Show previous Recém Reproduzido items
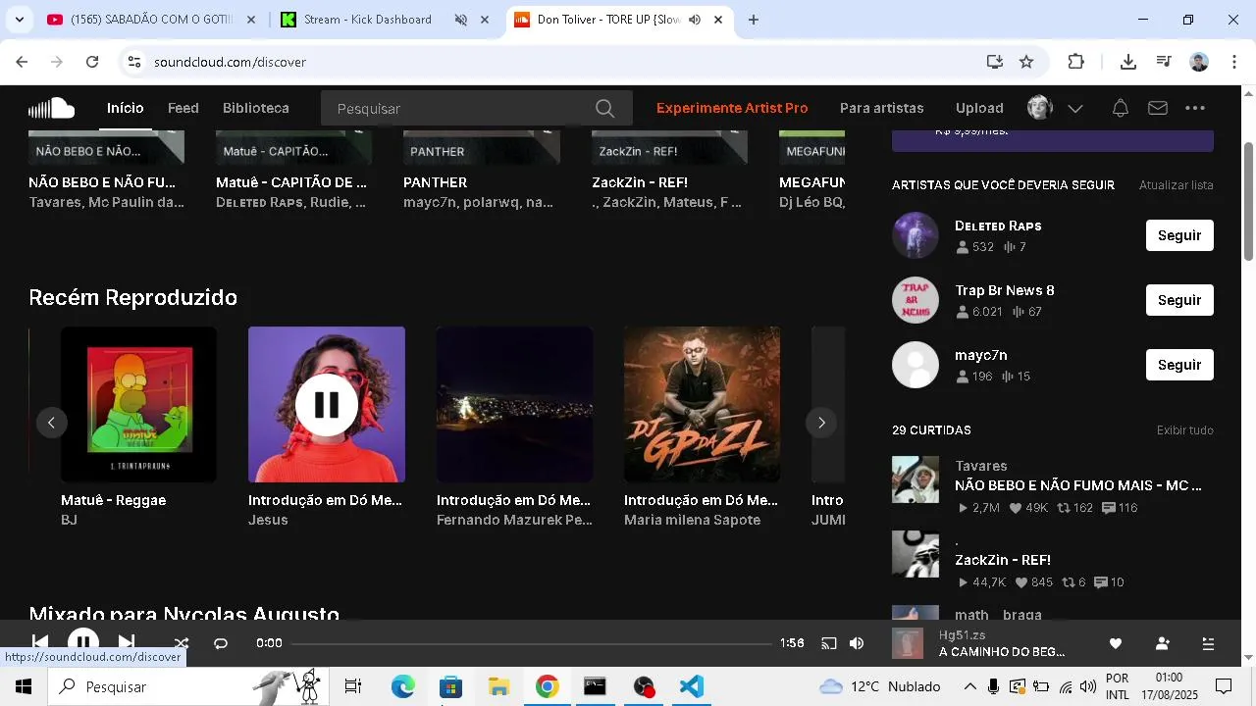Viewport: 1256px width, 706px height. click(51, 423)
